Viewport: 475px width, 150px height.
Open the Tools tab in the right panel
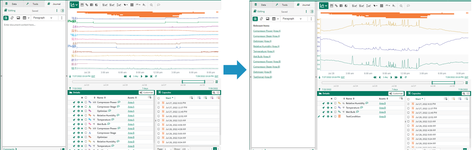pyautogui.click(x=282, y=5)
